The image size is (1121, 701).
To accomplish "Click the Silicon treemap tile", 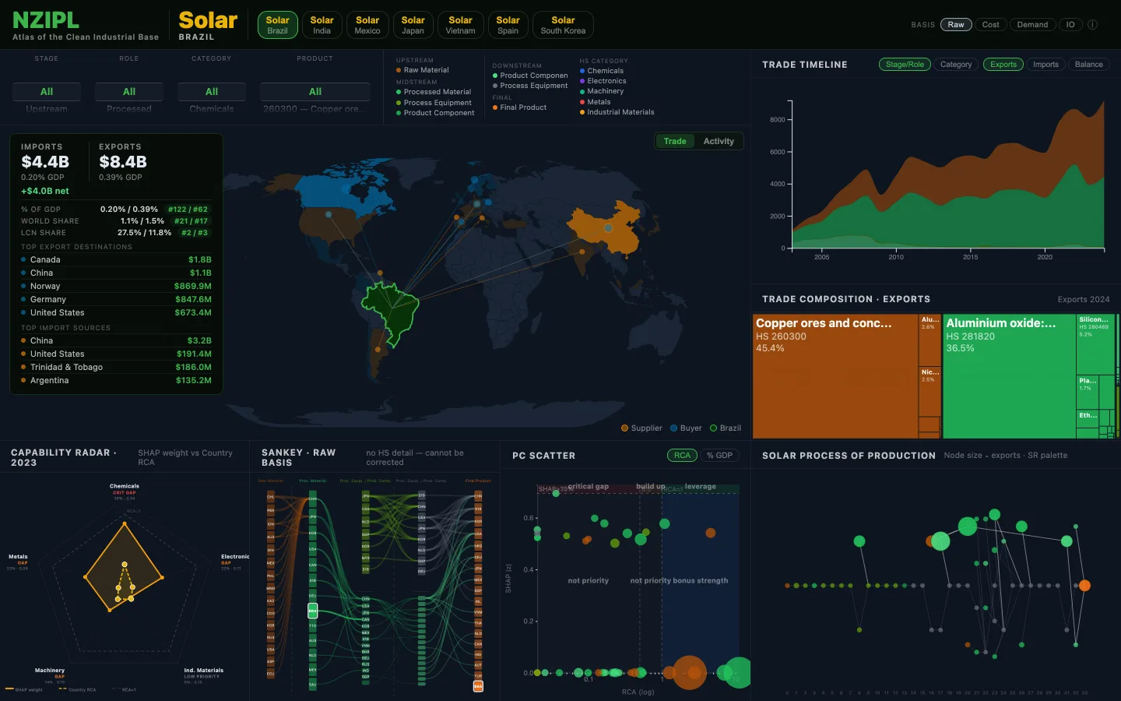I will click(1095, 343).
